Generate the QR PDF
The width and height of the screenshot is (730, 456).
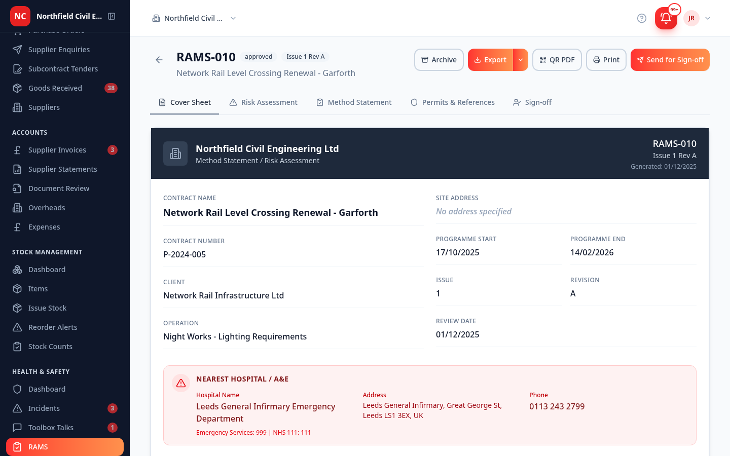coord(557,60)
